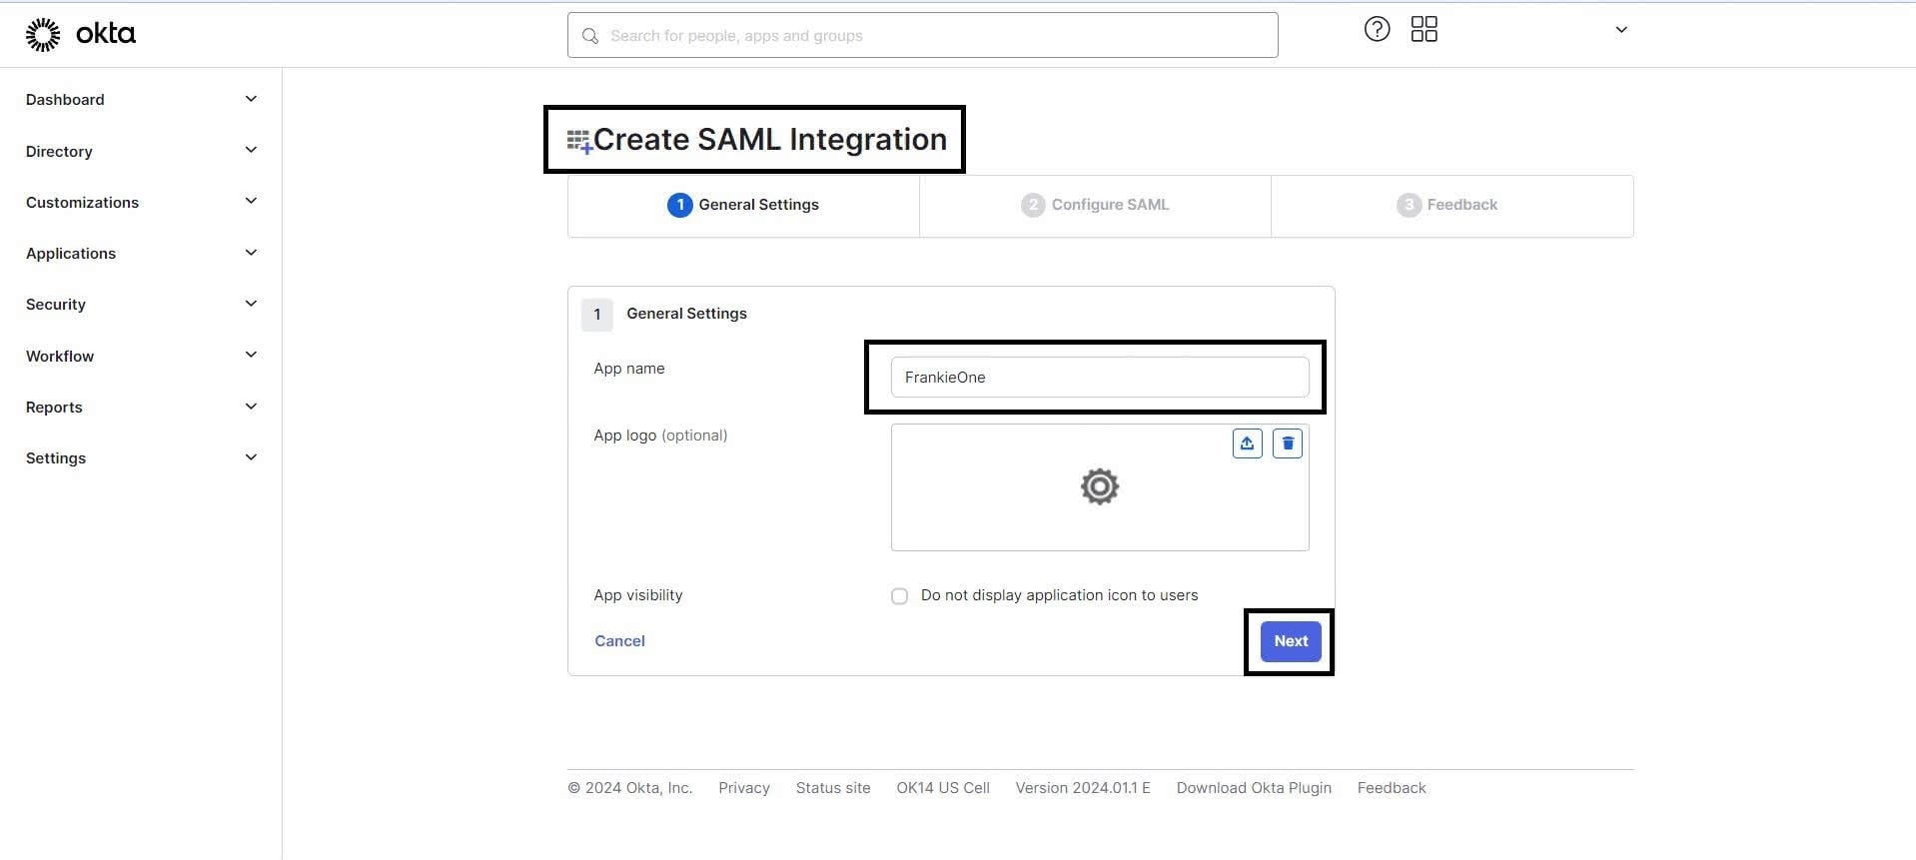
Task: Open the help question mark icon
Action: pos(1377,30)
